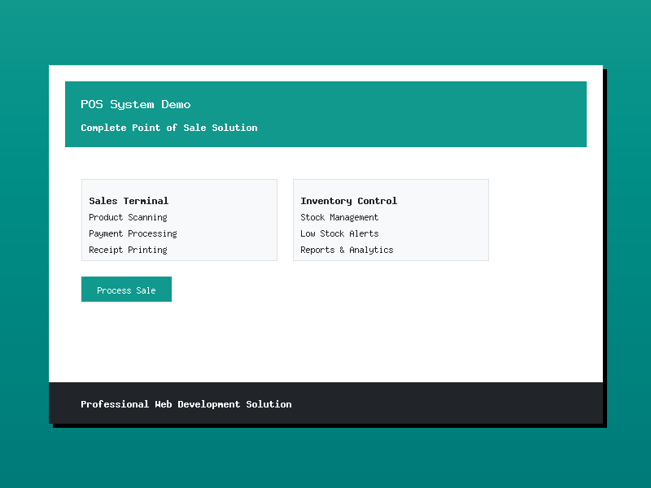Click the green Process Sale button label
Screen dimensions: 651x488
[x=126, y=289]
